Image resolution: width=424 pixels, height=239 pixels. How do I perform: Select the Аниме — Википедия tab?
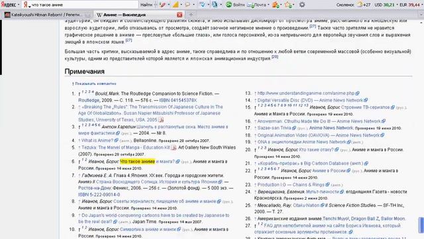coord(139,15)
